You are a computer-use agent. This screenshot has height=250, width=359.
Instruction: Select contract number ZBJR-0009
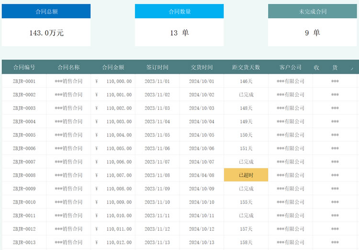click(24, 189)
